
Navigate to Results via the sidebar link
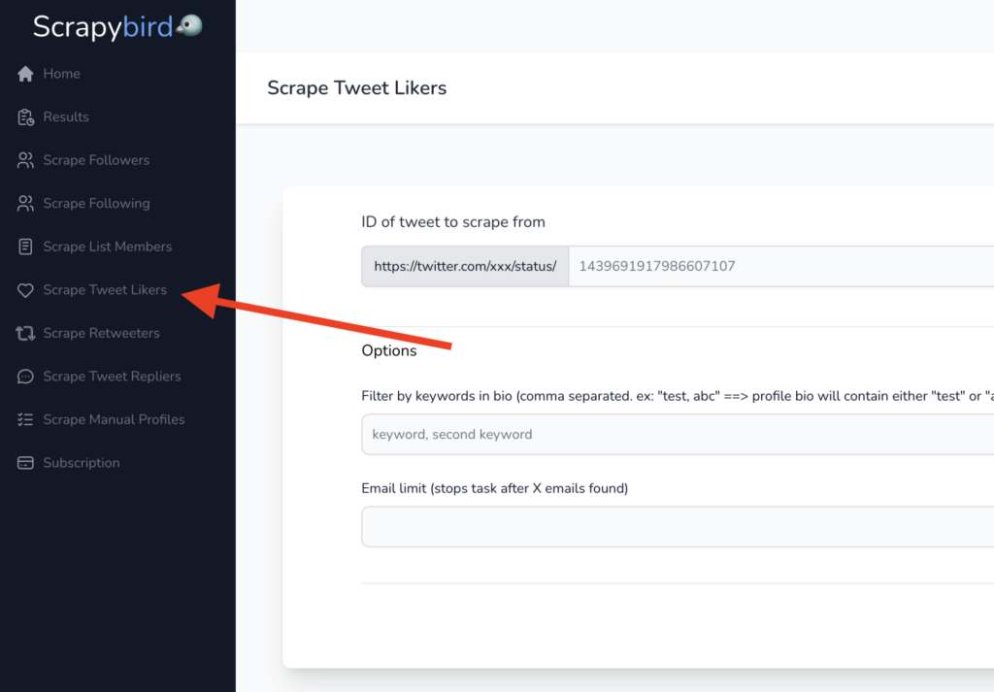(x=66, y=116)
